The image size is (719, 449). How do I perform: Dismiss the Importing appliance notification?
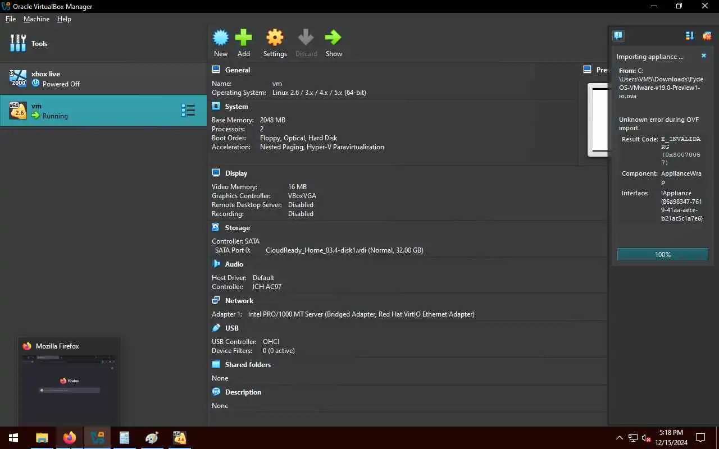pos(704,56)
